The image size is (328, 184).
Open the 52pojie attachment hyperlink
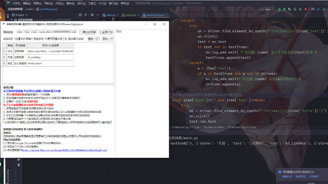[x=65, y=150]
